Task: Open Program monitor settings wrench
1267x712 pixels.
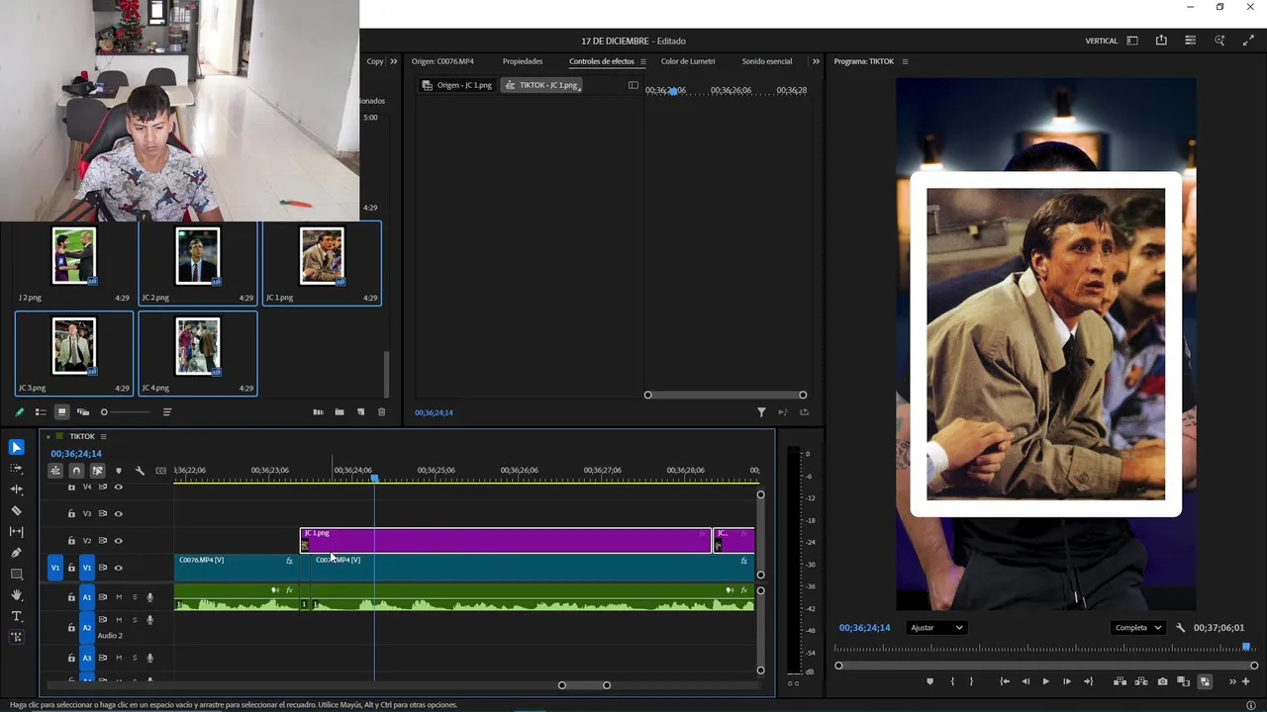Action: [x=1180, y=628]
